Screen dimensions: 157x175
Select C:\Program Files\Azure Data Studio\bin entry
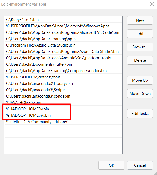[63, 45]
